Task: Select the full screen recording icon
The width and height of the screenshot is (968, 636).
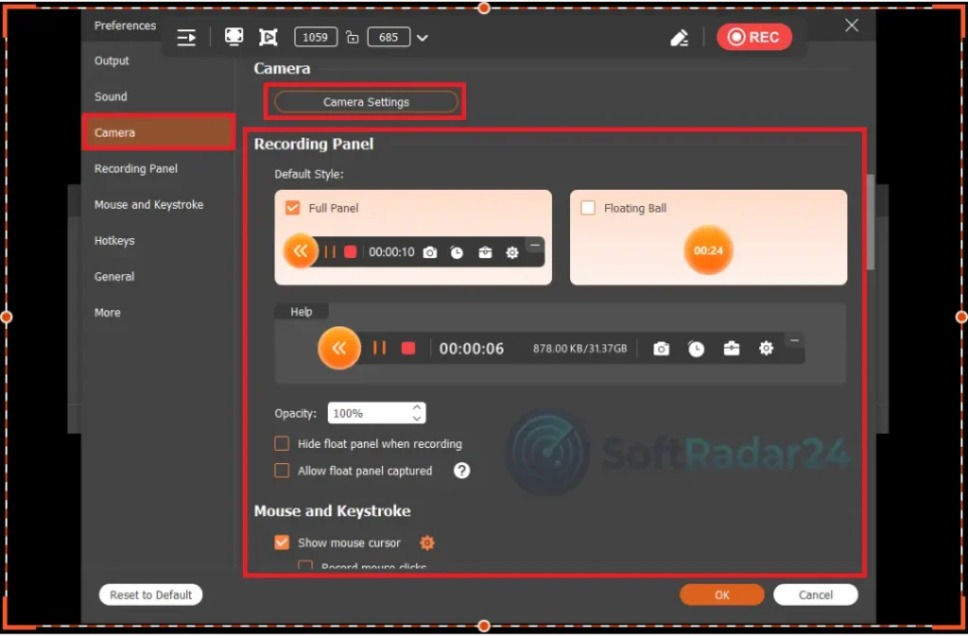Action: click(x=233, y=37)
